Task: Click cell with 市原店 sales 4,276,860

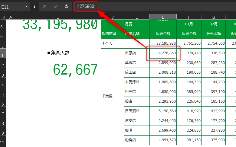Action: point(163,53)
